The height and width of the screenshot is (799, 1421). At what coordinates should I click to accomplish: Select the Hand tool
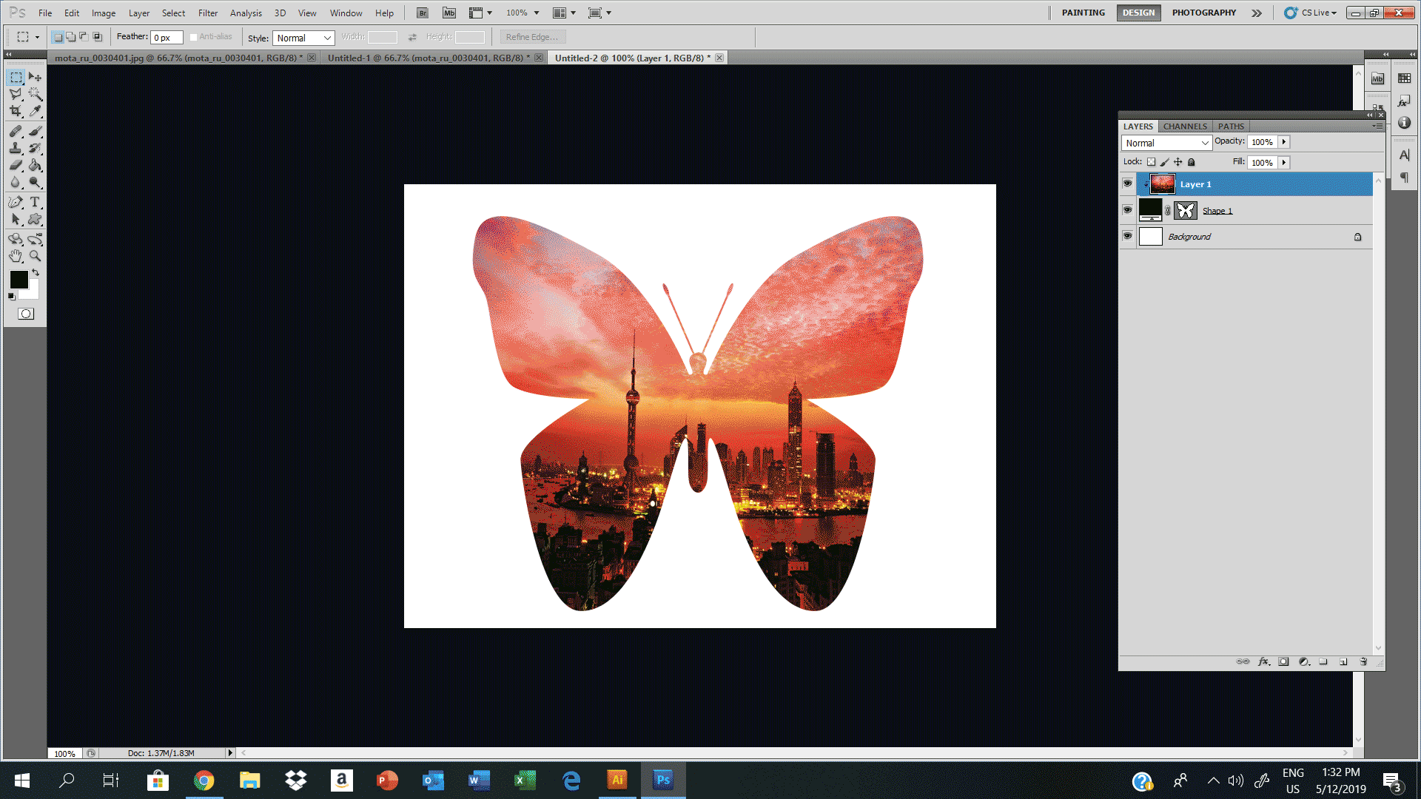[15, 254]
